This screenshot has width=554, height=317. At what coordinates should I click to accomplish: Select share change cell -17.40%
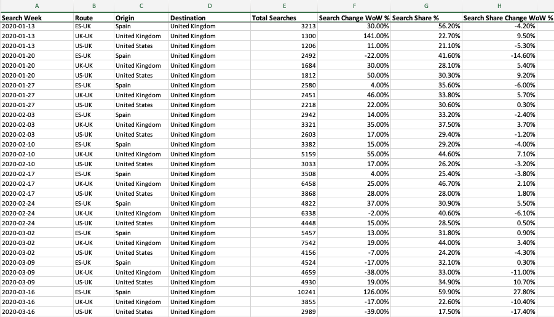[x=499, y=311]
